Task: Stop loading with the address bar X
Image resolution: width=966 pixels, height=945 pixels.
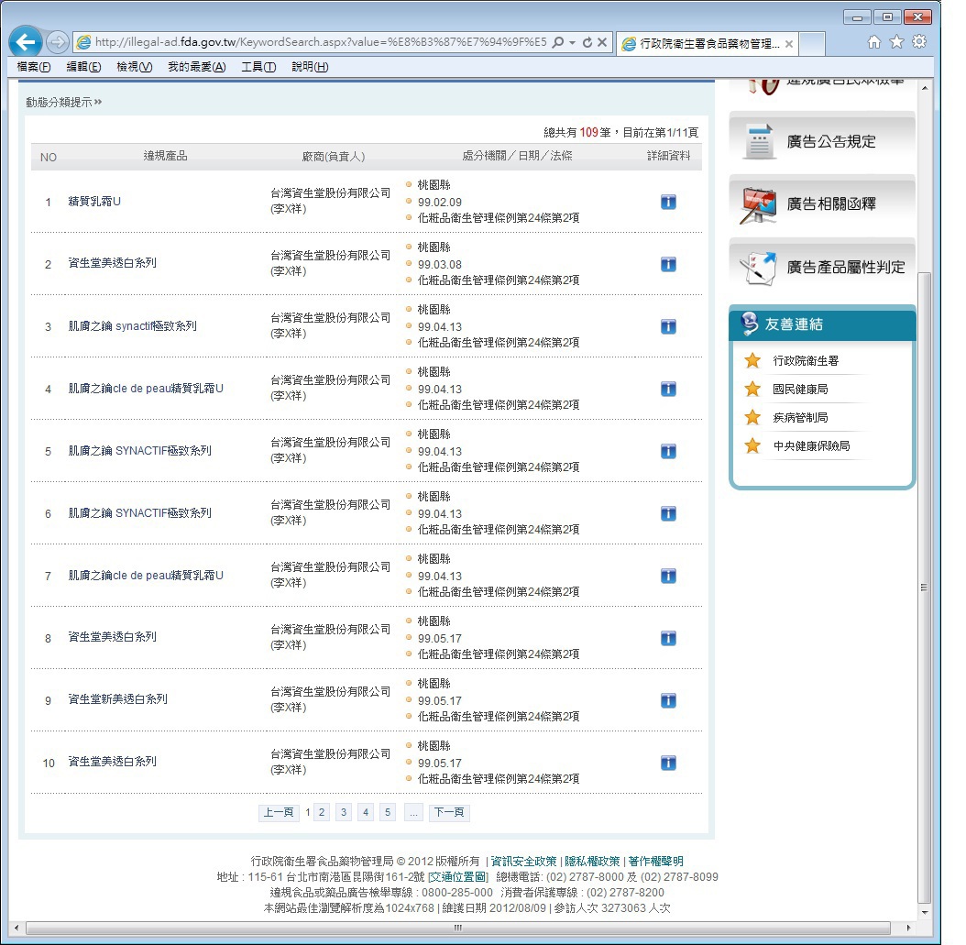Action: 602,42
